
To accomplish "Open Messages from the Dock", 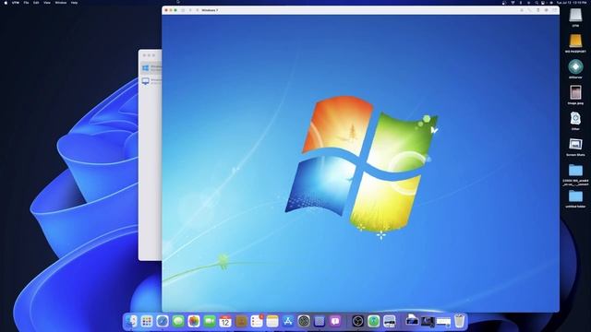I will (178, 321).
